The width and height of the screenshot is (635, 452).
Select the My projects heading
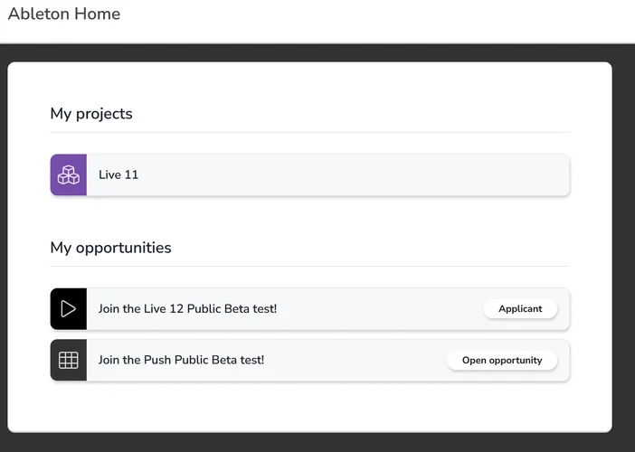(91, 114)
